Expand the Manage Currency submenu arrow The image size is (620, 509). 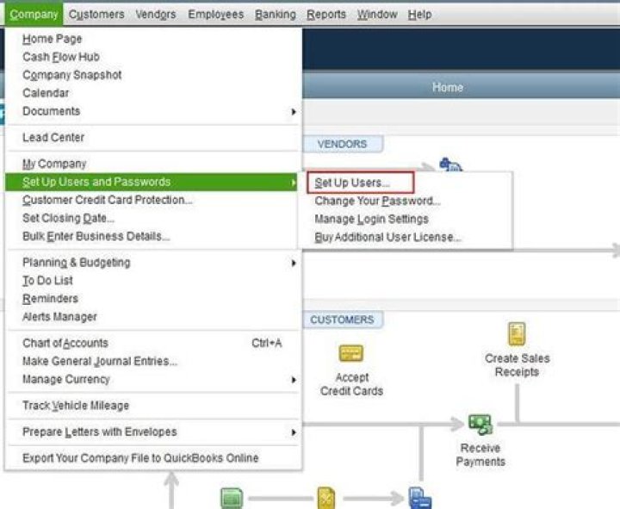tap(294, 380)
